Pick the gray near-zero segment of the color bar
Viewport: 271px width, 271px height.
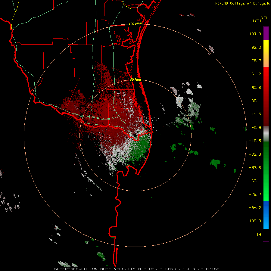click(266, 134)
